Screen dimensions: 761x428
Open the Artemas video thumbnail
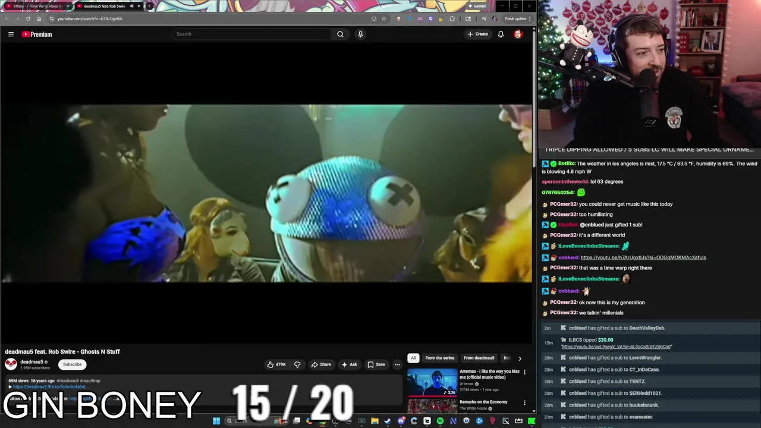(x=432, y=382)
